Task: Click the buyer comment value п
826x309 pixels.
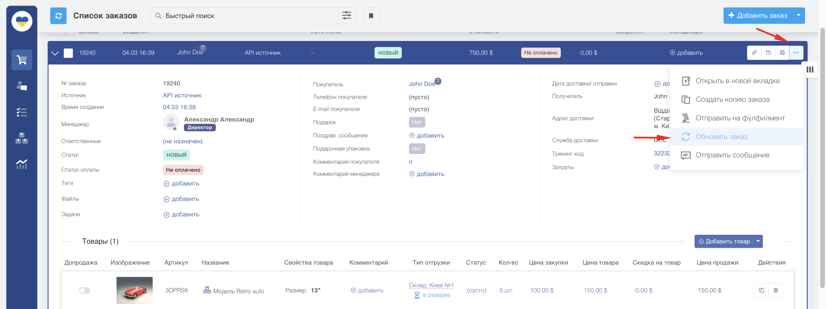Action: click(410, 162)
